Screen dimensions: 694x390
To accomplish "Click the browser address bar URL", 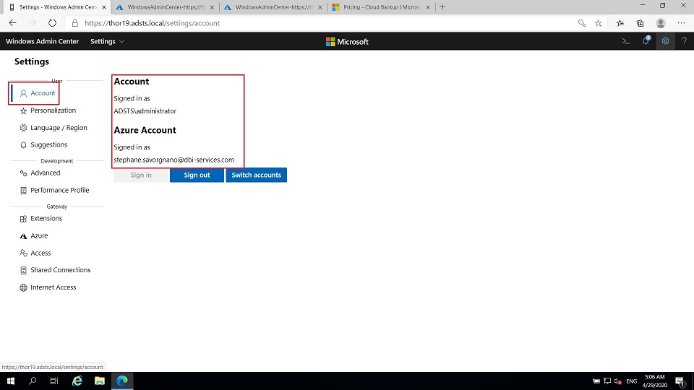I will pyautogui.click(x=152, y=23).
